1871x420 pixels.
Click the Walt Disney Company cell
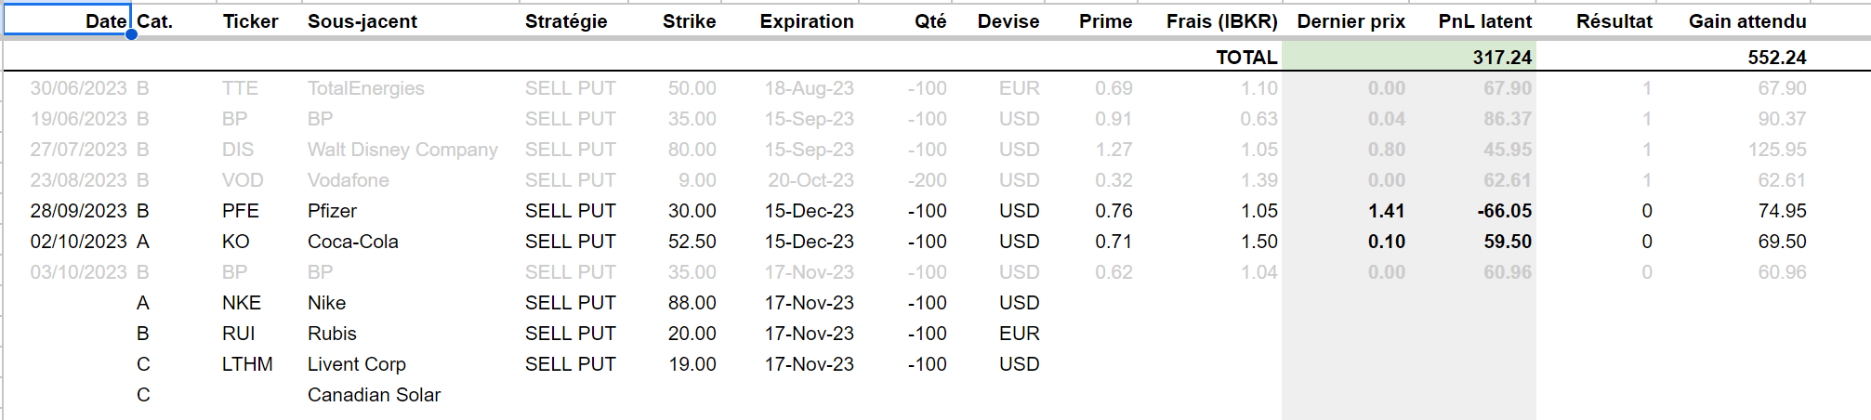click(402, 150)
